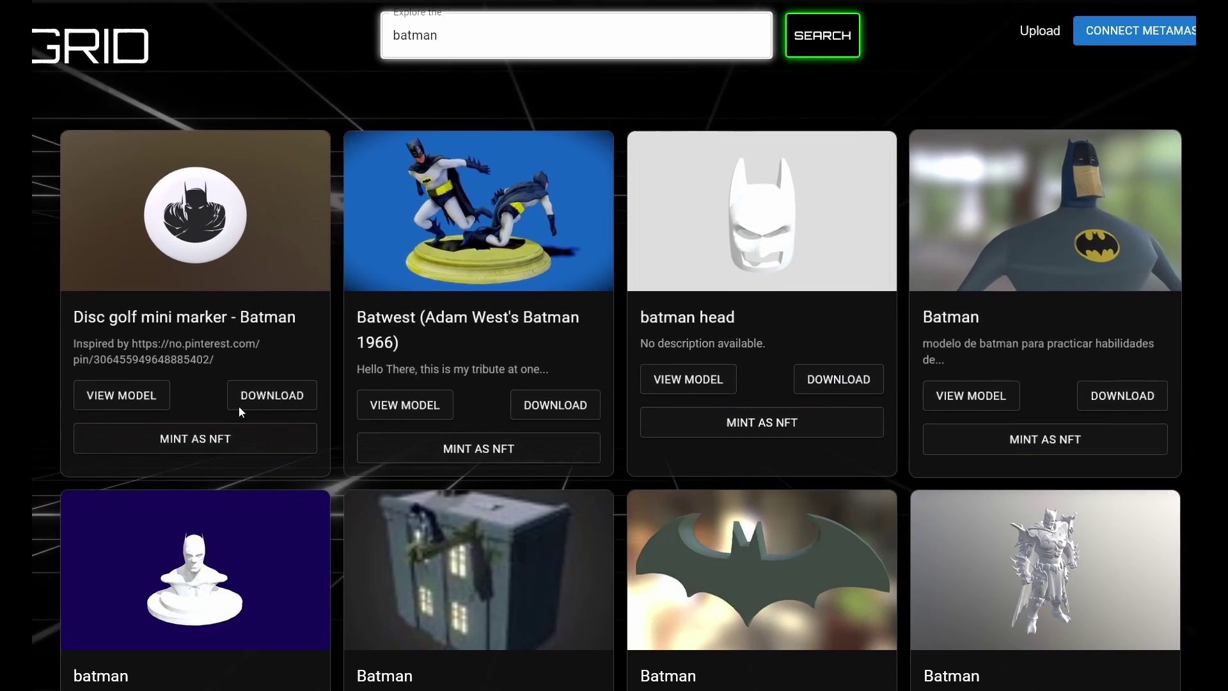Mint Batwest model as NFT
The image size is (1228, 691).
[478, 449]
